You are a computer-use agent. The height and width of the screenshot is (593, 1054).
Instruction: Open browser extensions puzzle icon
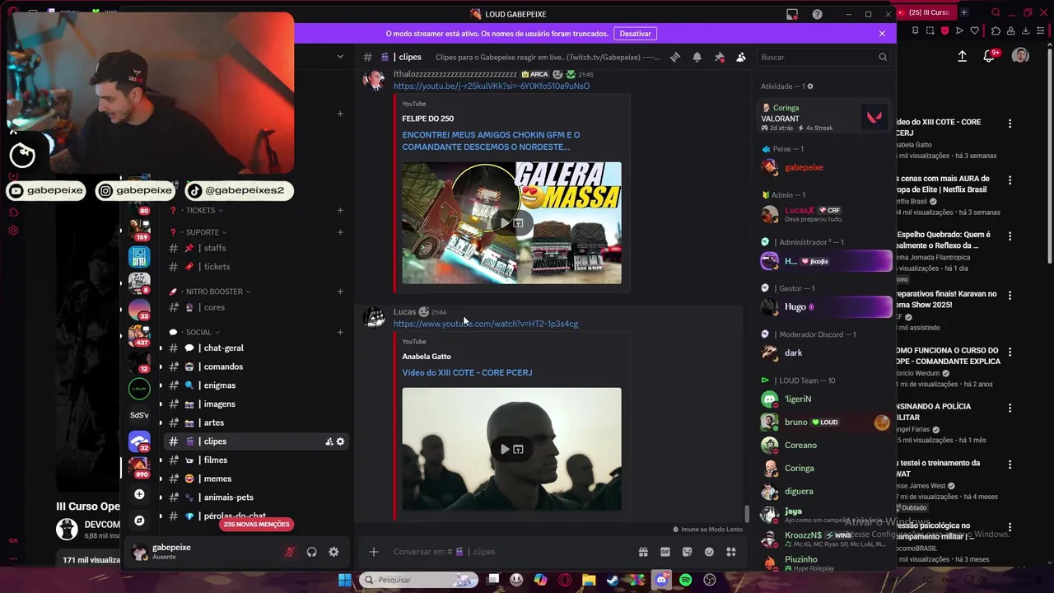pyautogui.click(x=995, y=31)
